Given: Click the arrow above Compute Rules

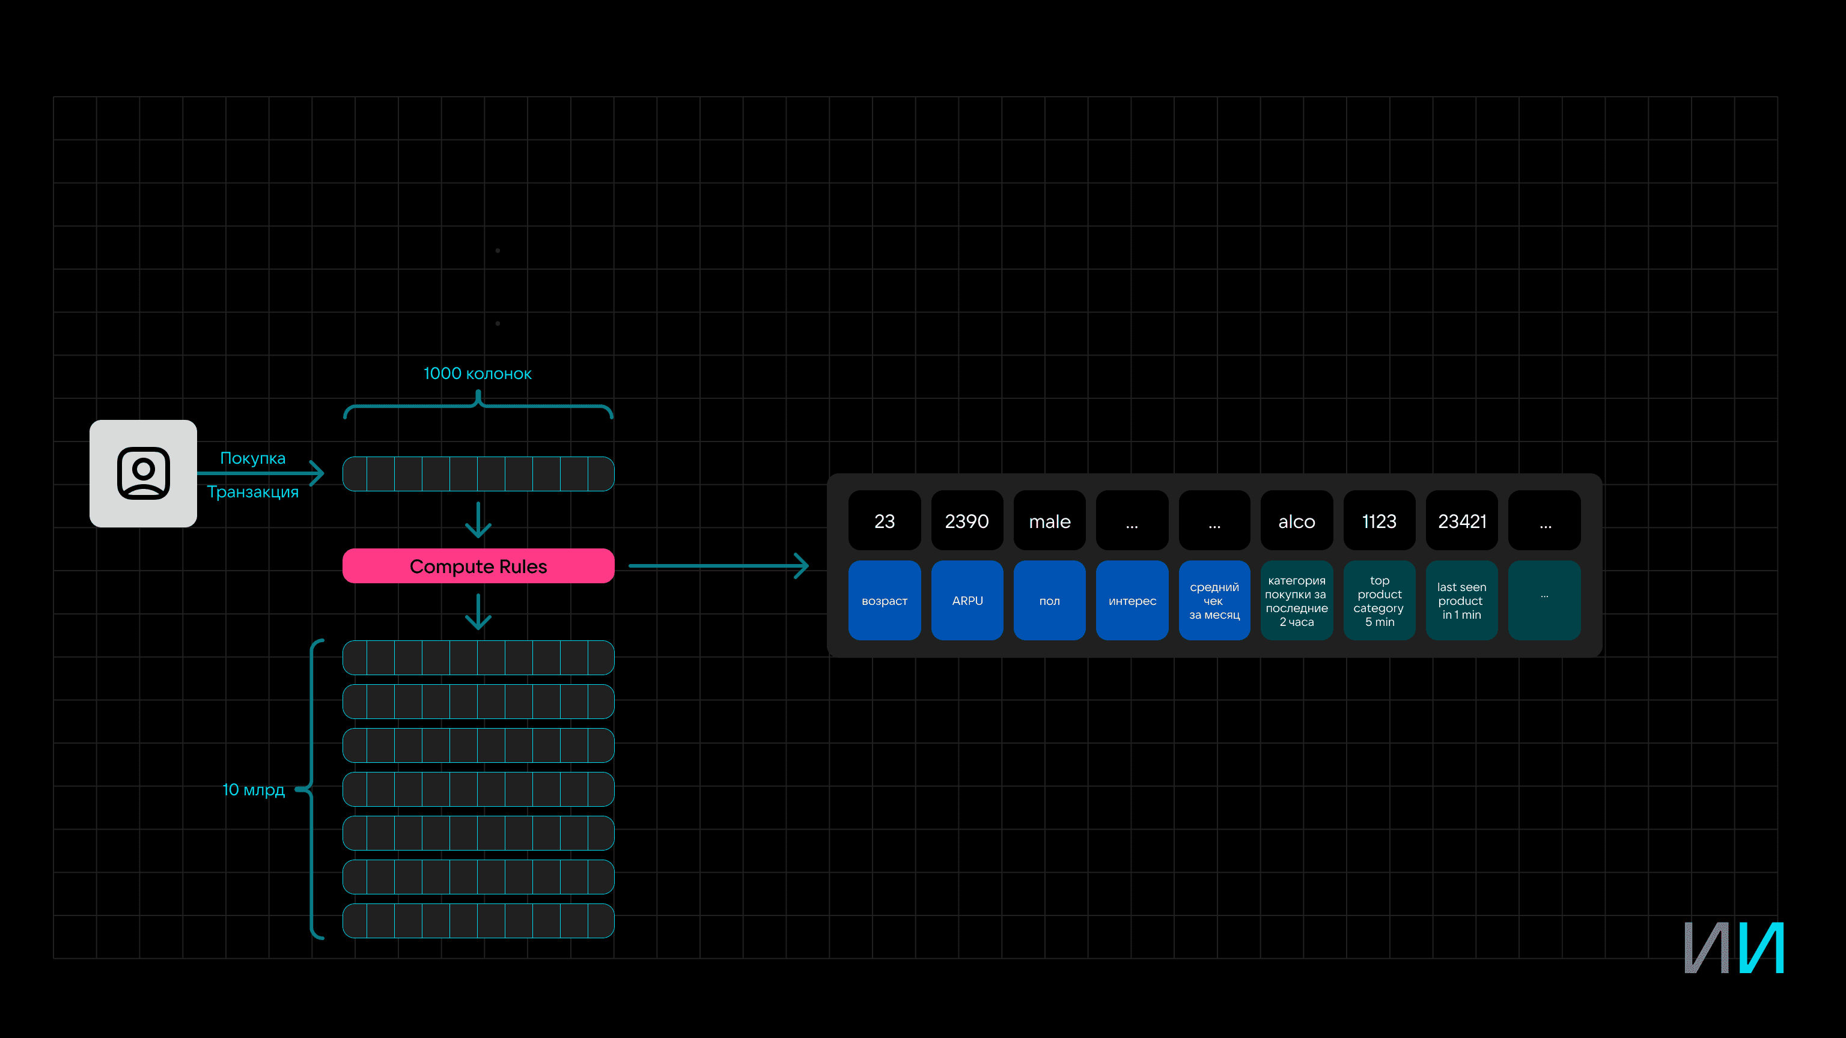Looking at the screenshot, I should 478,521.
